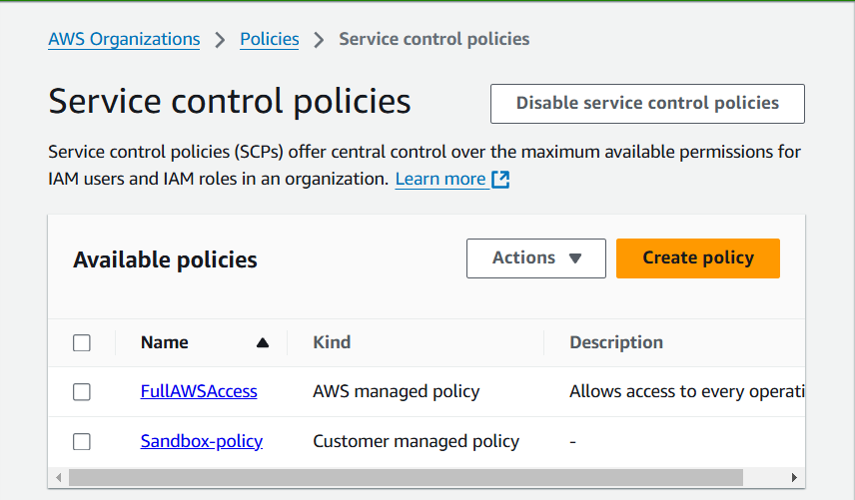Click the breadcrumb chevron after Policies
This screenshot has height=500, width=855.
pos(319,40)
